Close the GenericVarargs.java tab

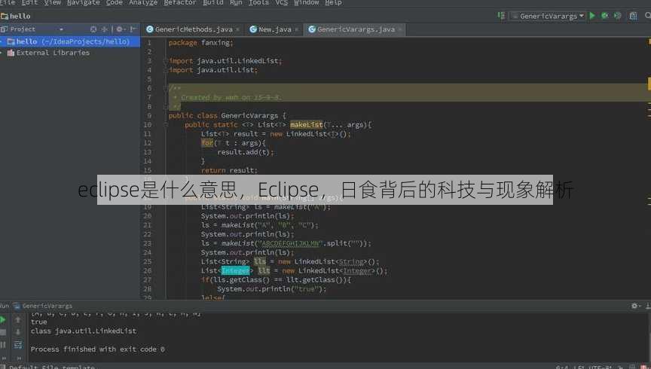pos(400,29)
